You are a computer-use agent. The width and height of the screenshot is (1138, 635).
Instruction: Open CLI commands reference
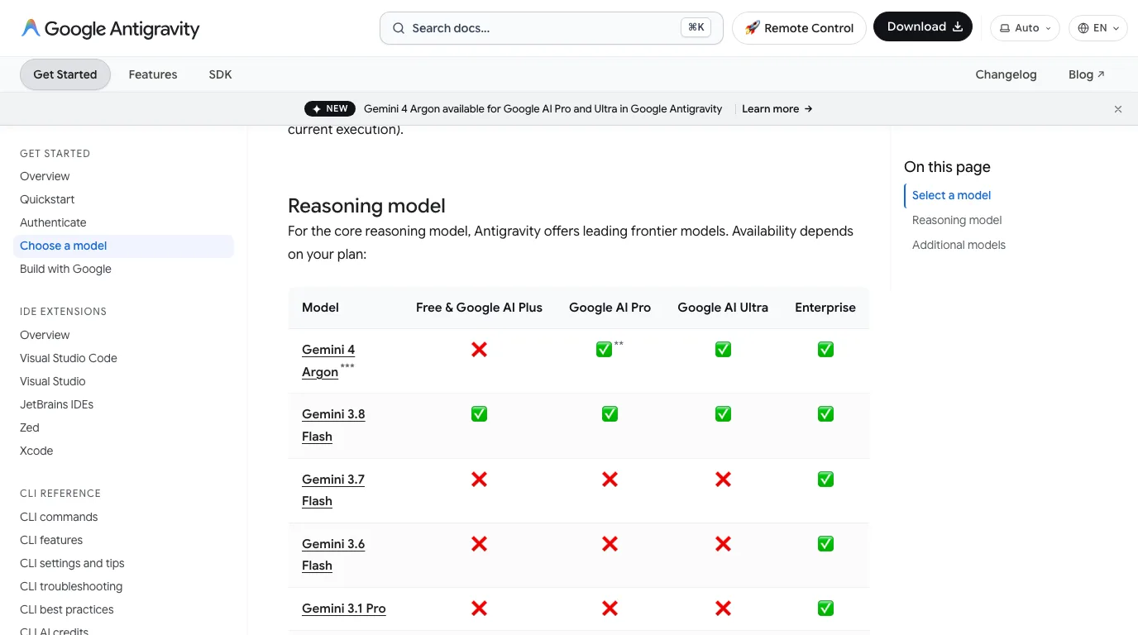(x=59, y=517)
